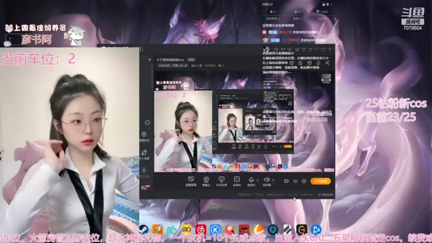
Task: Toggle preview eye icon in streaming toolbar
Action: (295, 181)
